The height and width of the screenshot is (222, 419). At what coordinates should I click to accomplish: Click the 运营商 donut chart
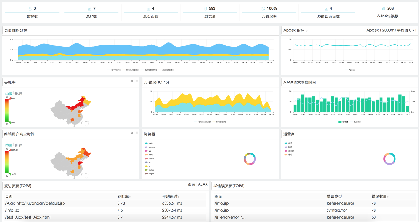tap(389, 159)
